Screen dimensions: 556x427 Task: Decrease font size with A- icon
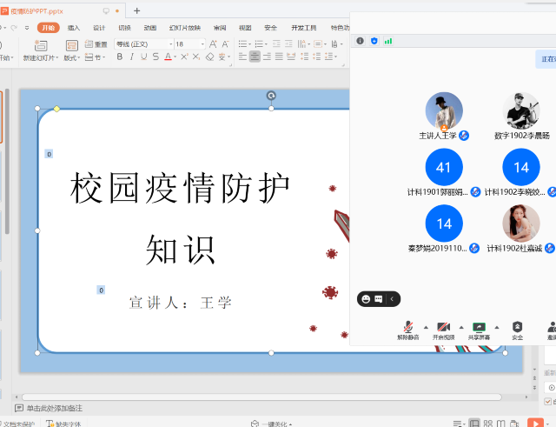tap(226, 44)
